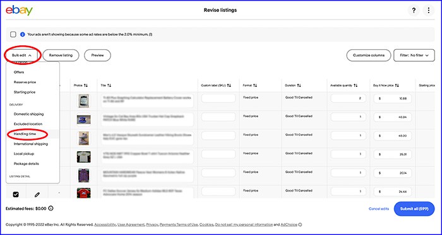This screenshot has width=442, height=235.
Task: Open the Cookies footer link
Action: tap(206, 224)
